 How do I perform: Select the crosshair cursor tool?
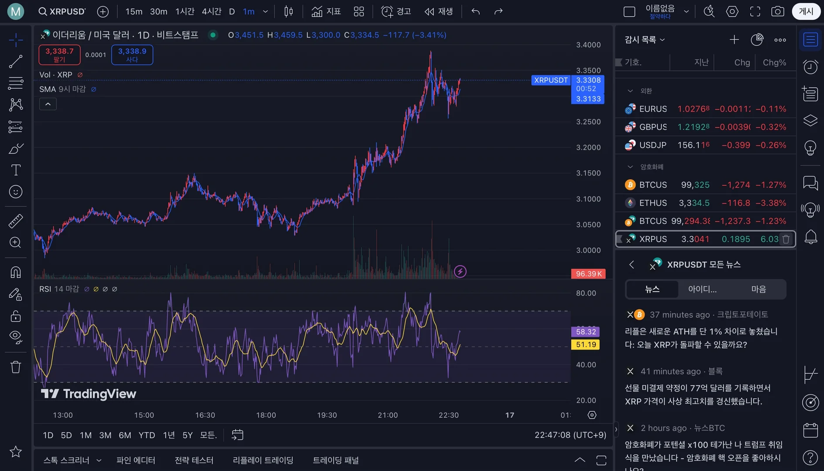tap(16, 40)
